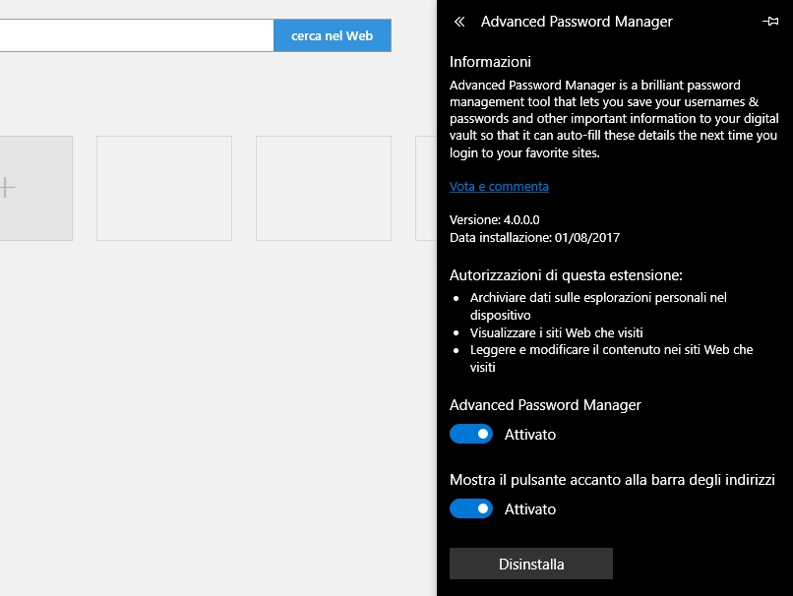Click the 'Data installazione' date line

point(534,237)
